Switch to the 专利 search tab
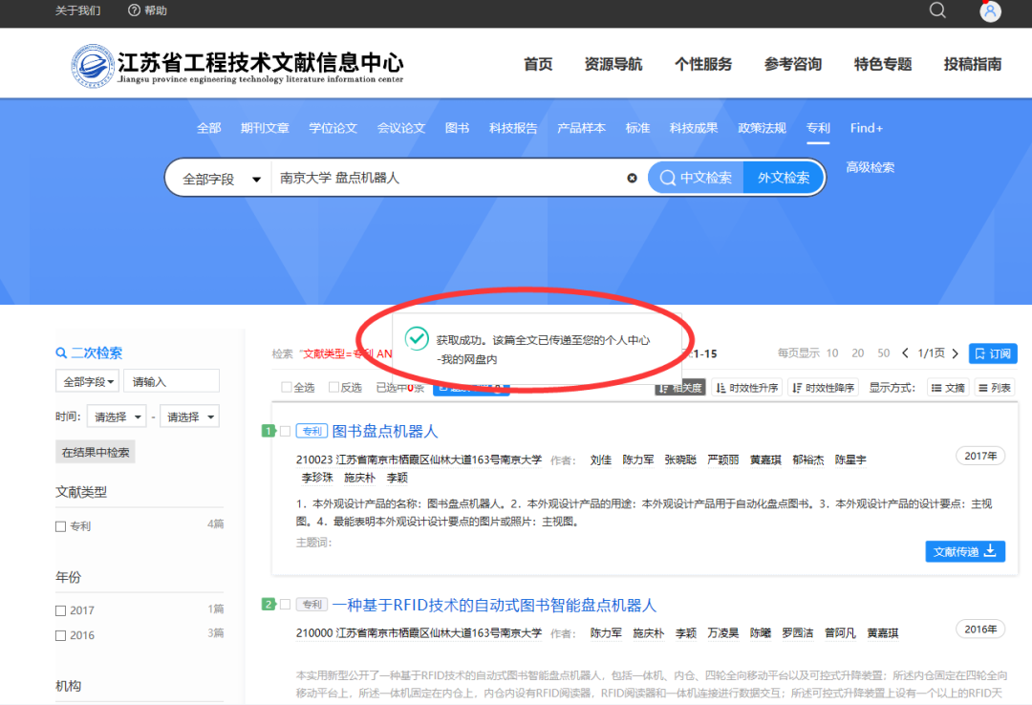1032x705 pixels. [x=818, y=127]
